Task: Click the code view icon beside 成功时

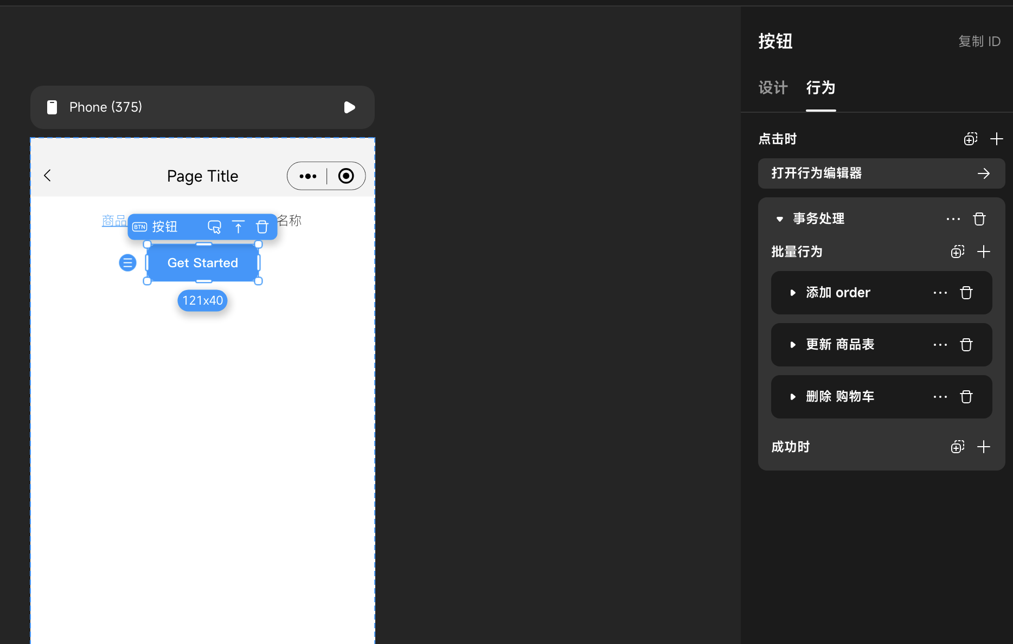Action: pyautogui.click(x=957, y=447)
